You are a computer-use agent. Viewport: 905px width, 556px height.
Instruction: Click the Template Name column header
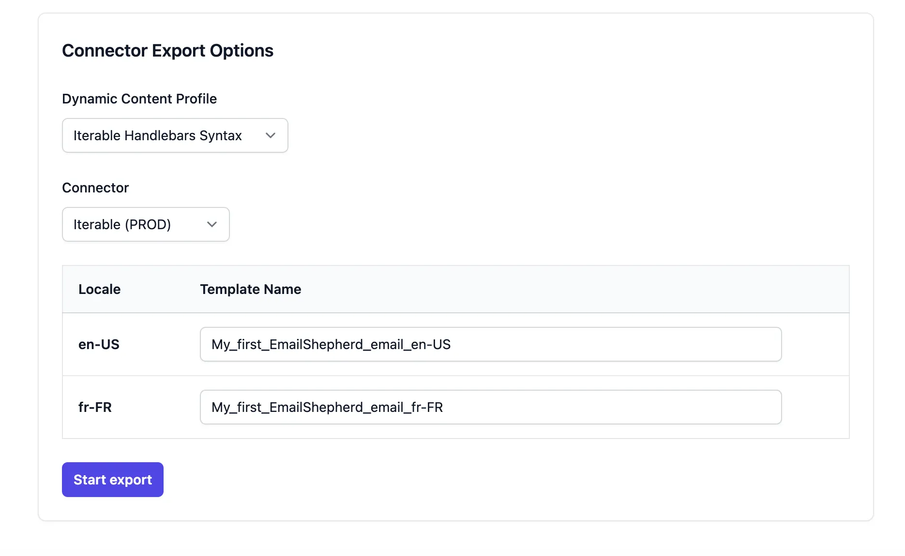click(250, 289)
